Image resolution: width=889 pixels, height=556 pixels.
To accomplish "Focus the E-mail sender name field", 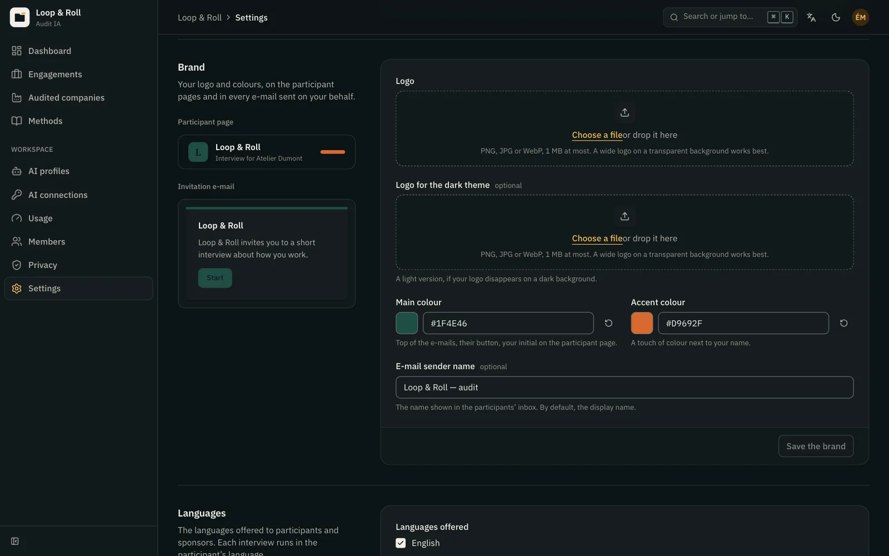I will [x=625, y=388].
